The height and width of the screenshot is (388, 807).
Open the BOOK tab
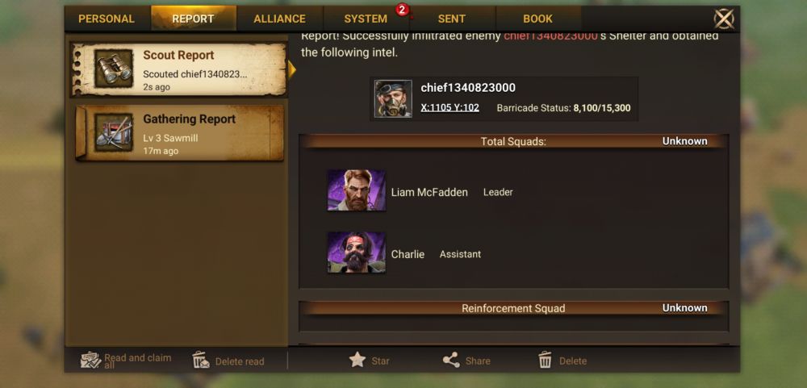click(537, 19)
